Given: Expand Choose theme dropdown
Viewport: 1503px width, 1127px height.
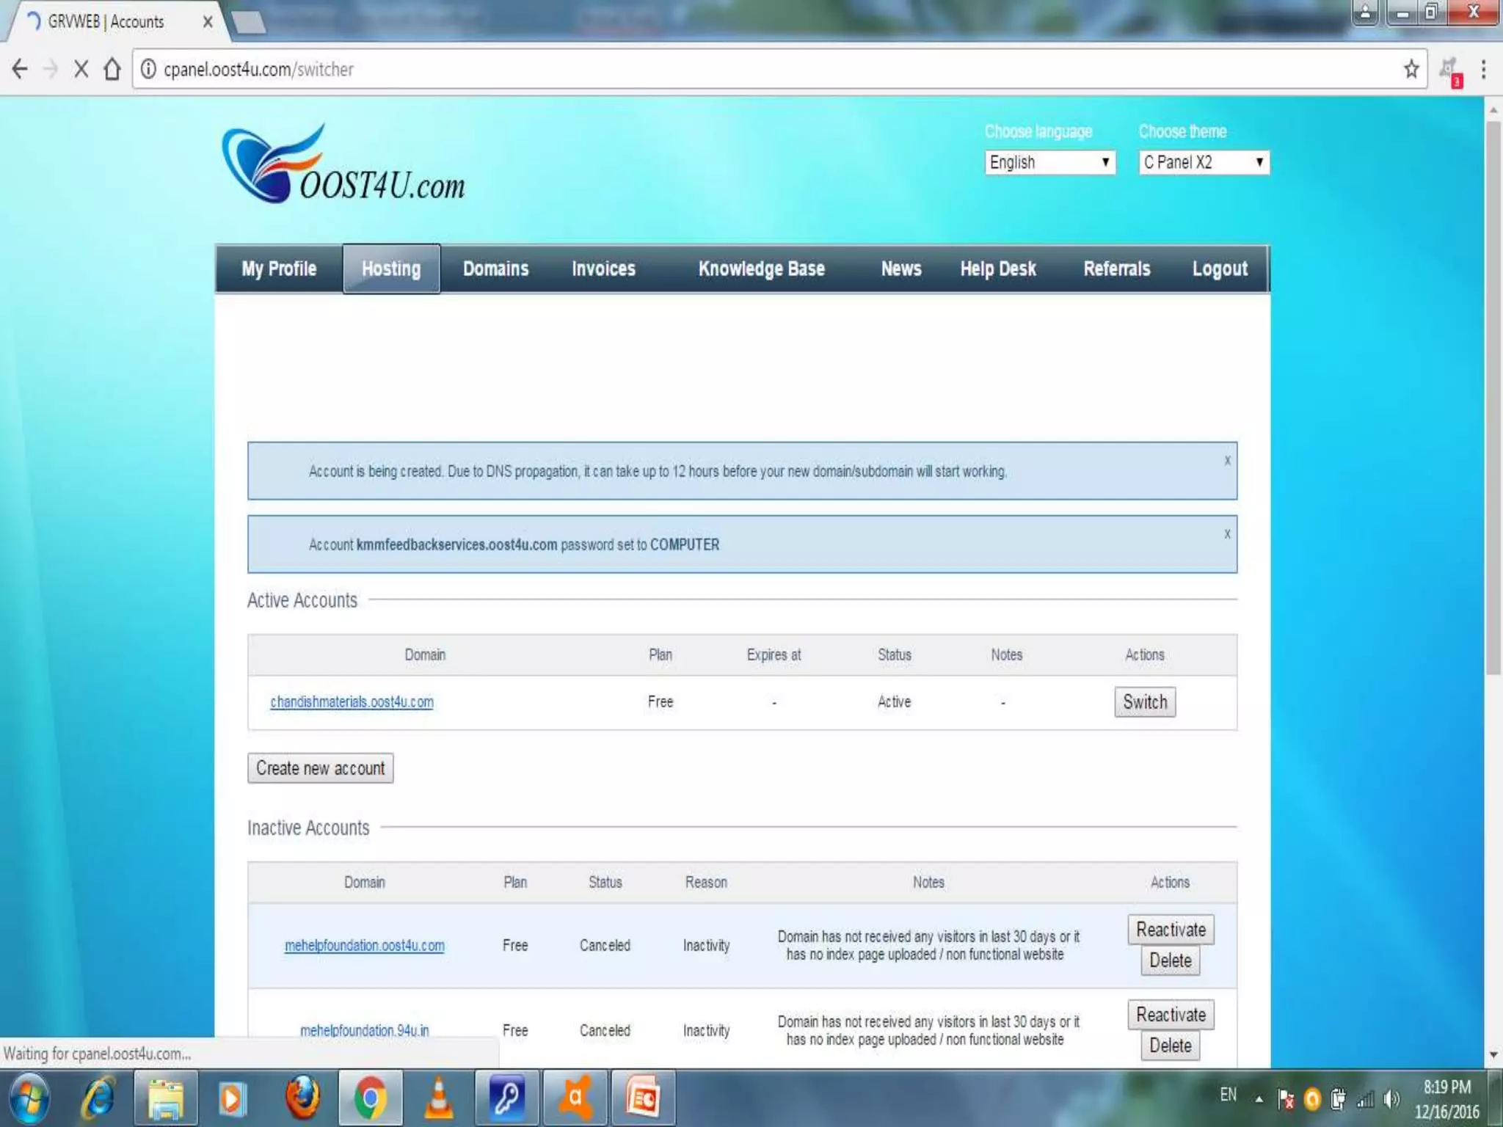Looking at the screenshot, I should point(1204,162).
